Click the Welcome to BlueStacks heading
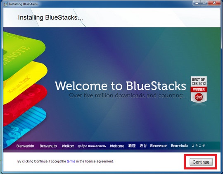223x174 pixels. point(121,86)
